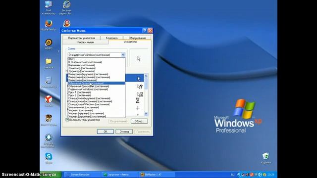
Task: Choose Инверсная (огромная) scheme
Action: click(x=97, y=77)
